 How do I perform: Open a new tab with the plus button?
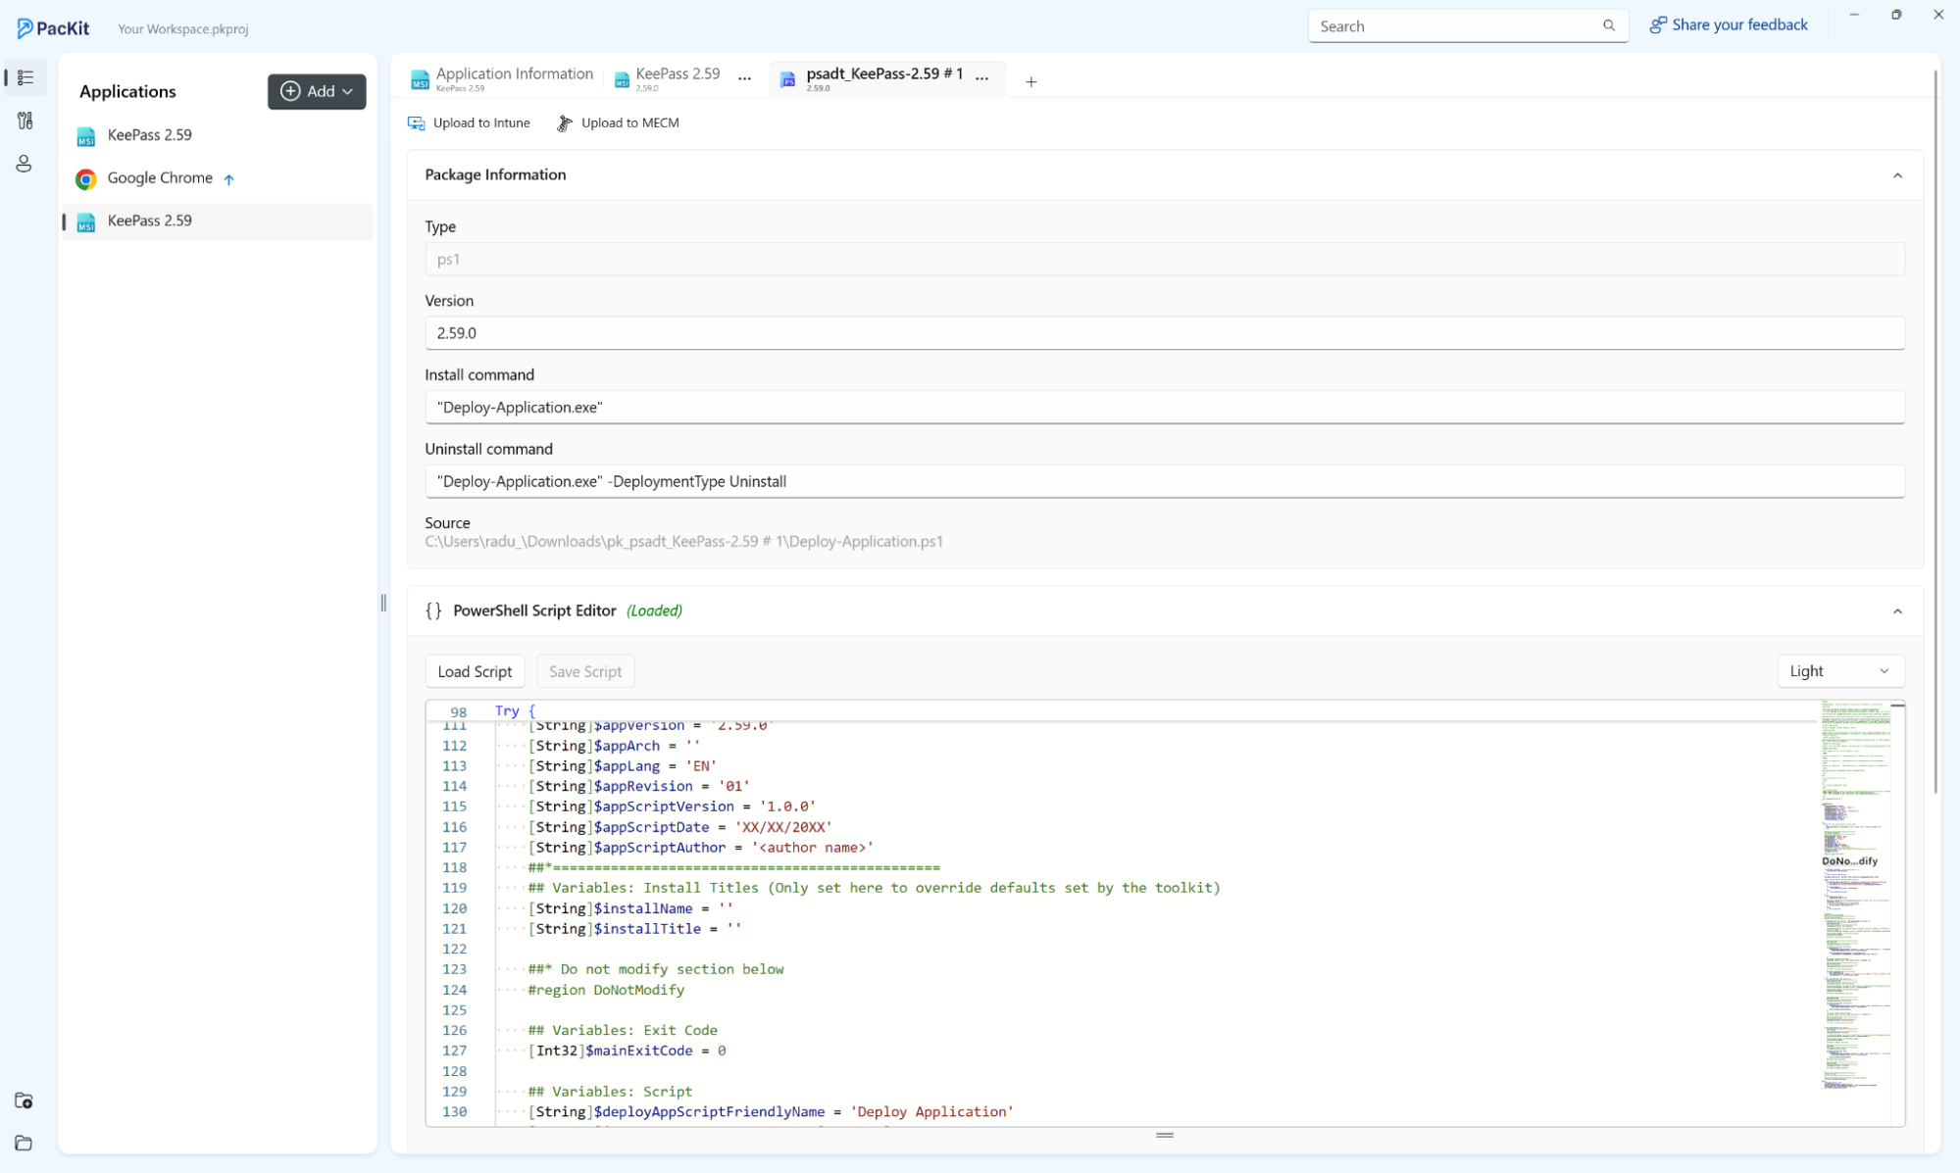click(1030, 82)
